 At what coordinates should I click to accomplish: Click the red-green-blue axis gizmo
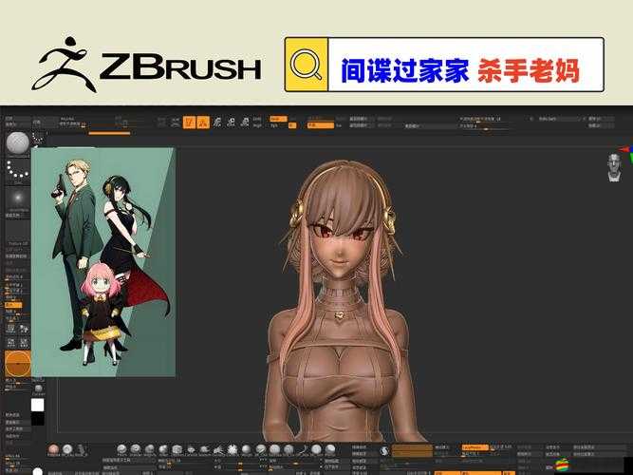pos(627,154)
